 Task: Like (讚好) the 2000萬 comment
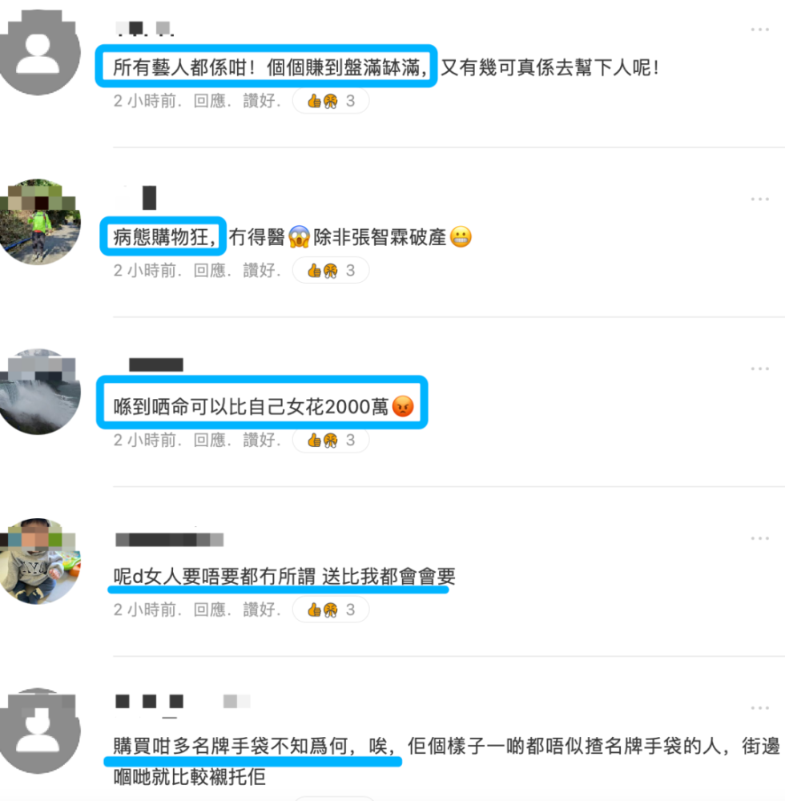click(259, 440)
